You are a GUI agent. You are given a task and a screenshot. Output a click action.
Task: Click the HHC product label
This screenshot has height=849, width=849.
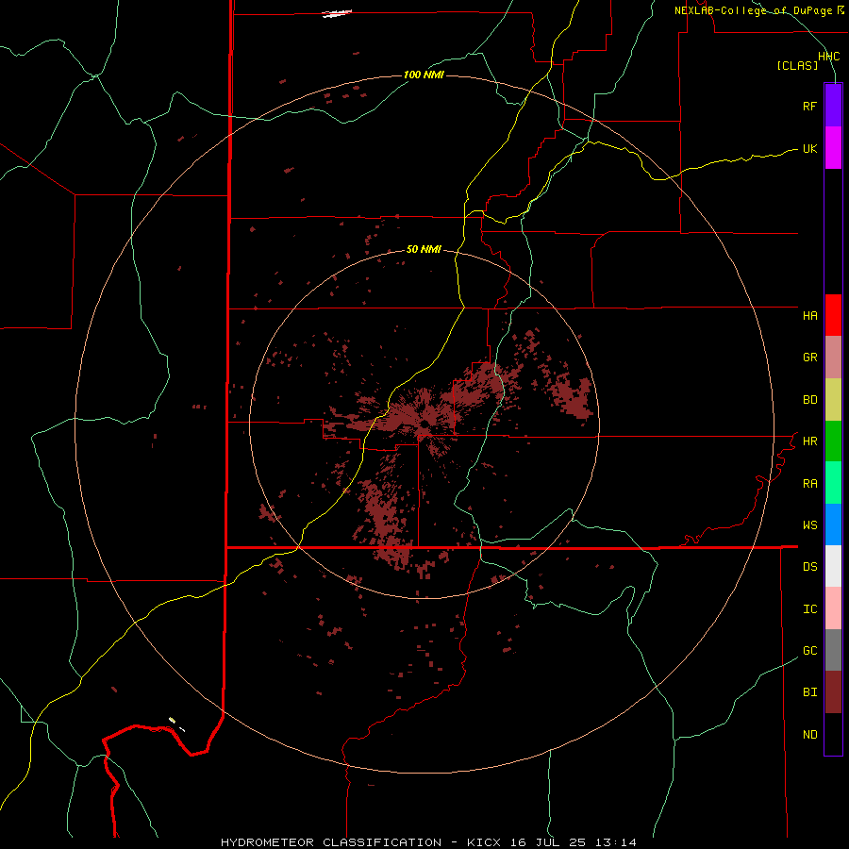828,57
